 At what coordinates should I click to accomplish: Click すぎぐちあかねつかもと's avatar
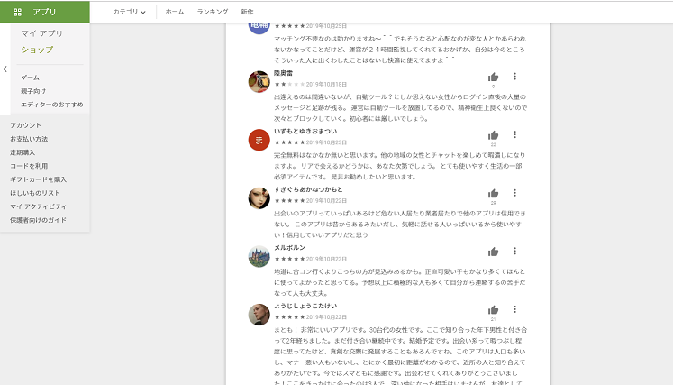point(259,198)
